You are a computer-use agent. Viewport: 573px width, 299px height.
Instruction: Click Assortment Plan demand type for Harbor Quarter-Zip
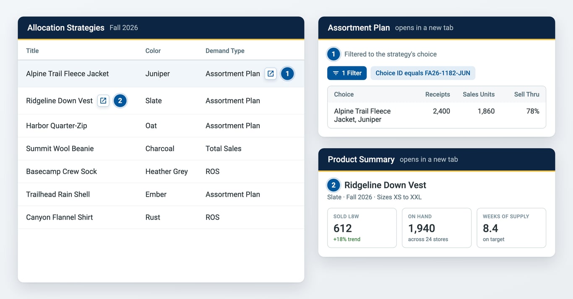pos(233,125)
